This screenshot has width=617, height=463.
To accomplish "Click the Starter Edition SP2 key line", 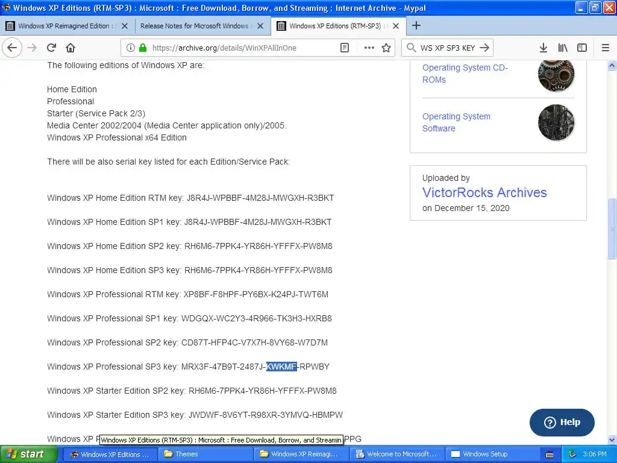I will pyautogui.click(x=192, y=391).
